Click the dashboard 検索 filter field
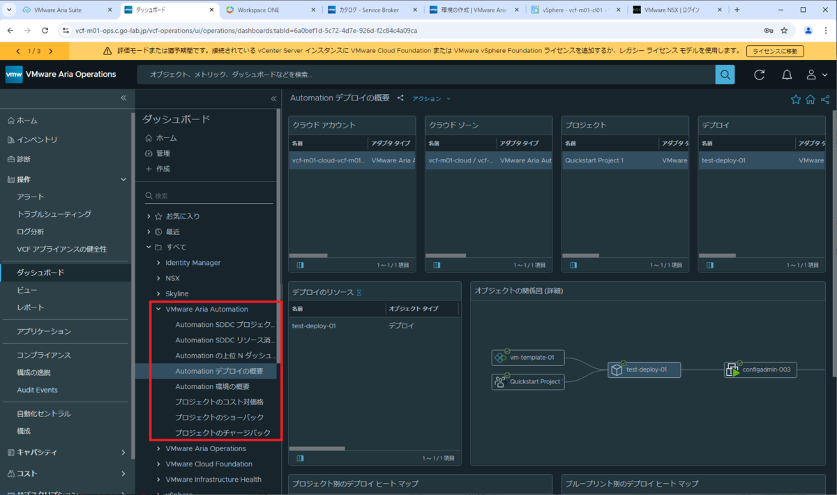Viewport: 837px width, 495px height. coord(209,196)
